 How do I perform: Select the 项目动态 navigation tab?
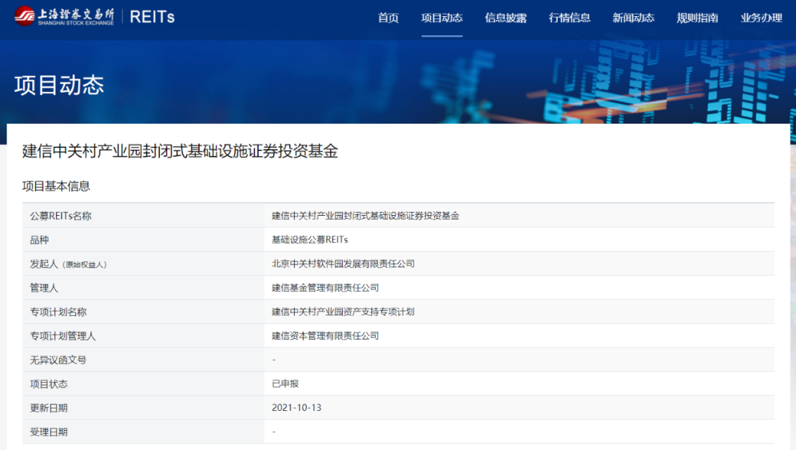point(441,18)
